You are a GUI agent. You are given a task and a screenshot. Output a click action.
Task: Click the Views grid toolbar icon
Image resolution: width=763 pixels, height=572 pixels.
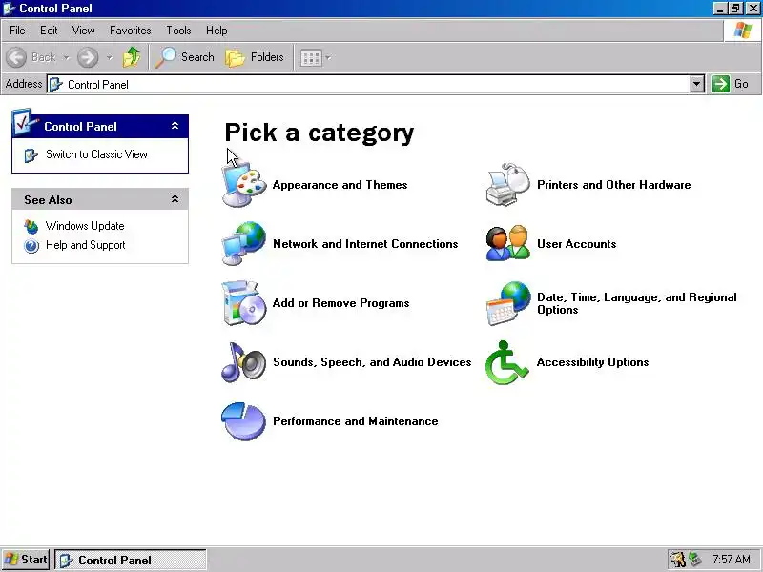point(311,58)
